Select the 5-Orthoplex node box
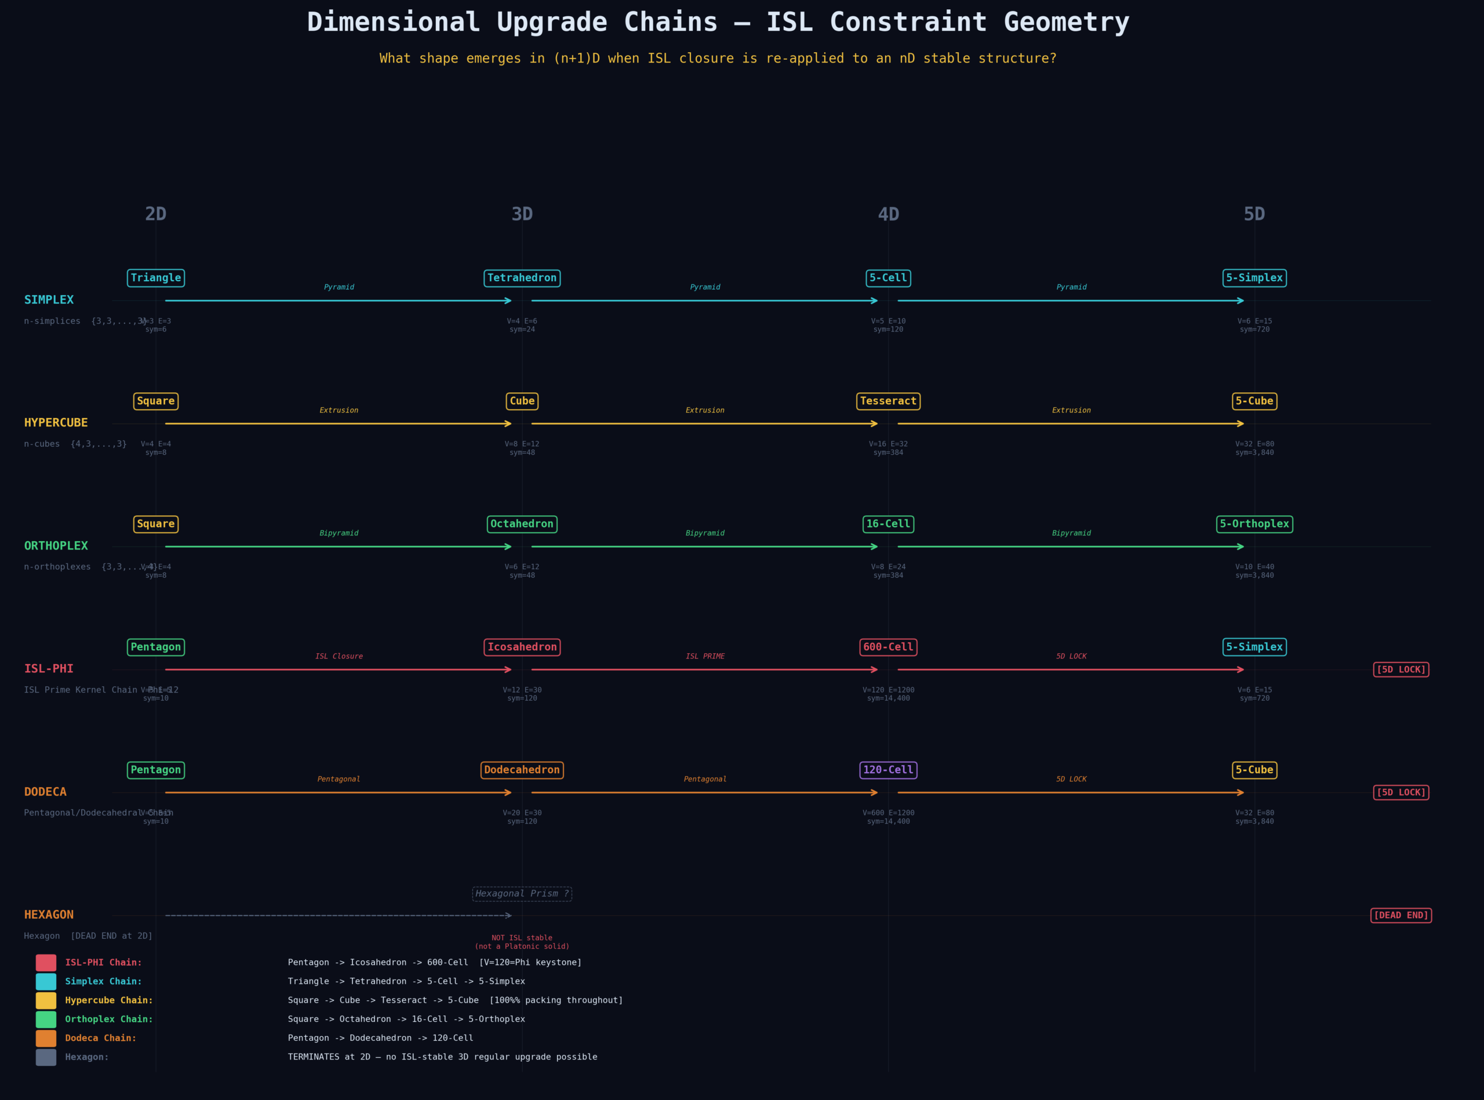The height and width of the screenshot is (1100, 1484). [1255, 524]
